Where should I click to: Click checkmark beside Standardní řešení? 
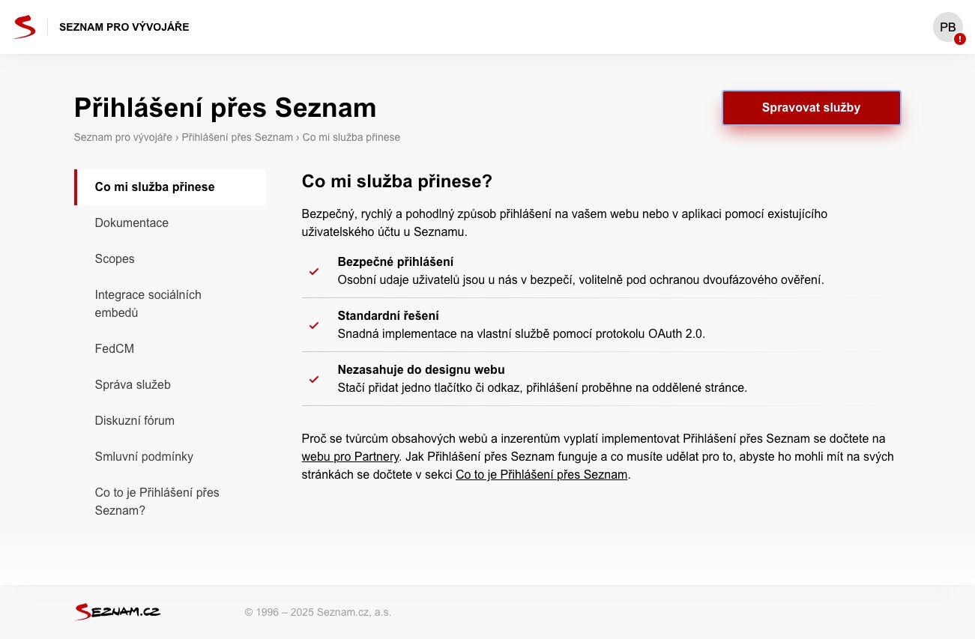314,325
